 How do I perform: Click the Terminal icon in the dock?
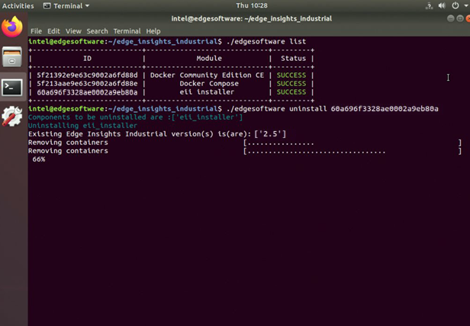(12, 88)
